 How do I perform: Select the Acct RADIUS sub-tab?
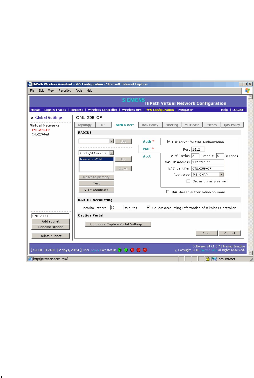point(147,156)
